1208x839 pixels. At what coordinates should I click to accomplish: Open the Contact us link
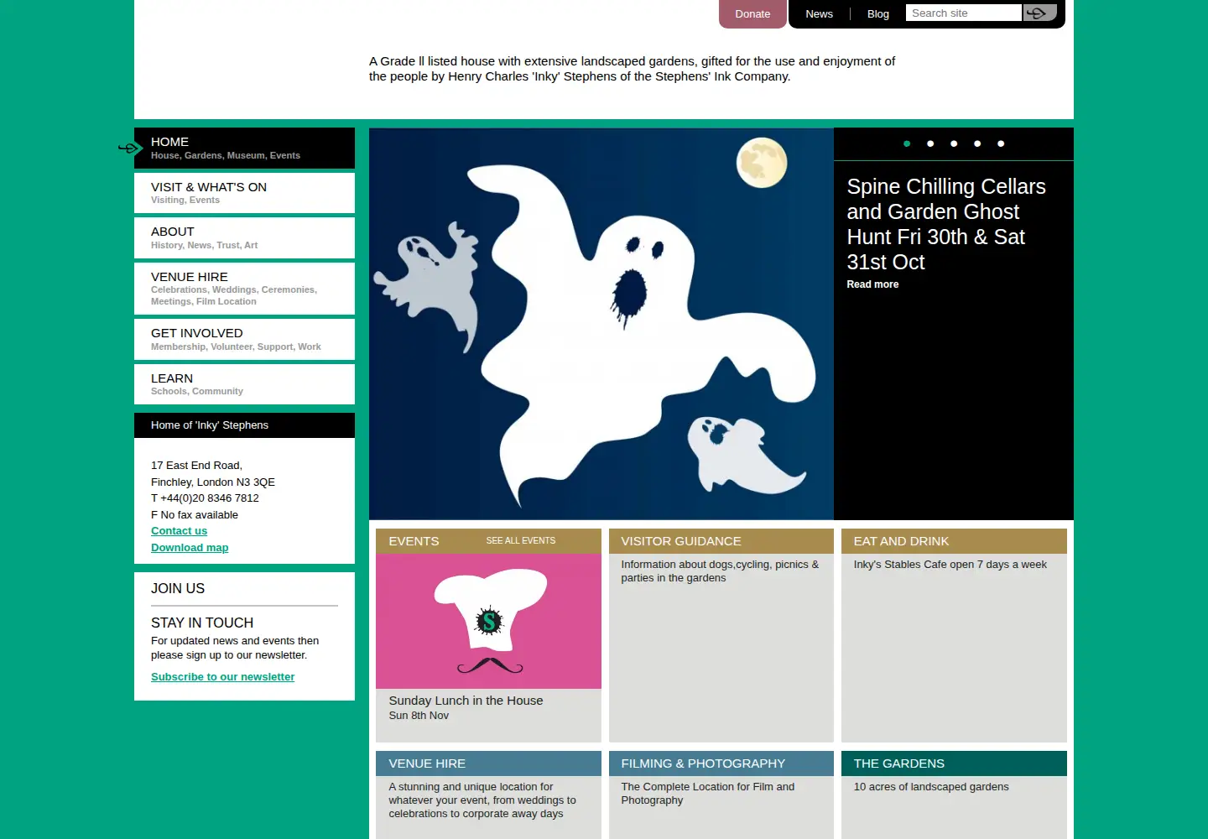pos(179,531)
